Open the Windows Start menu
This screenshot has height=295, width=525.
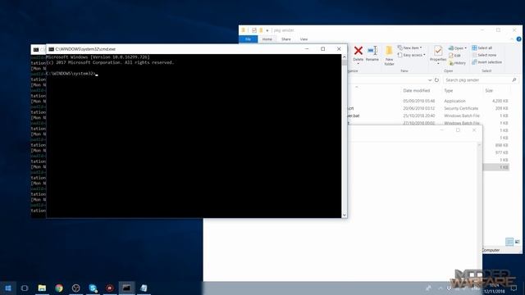pyautogui.click(x=8, y=288)
